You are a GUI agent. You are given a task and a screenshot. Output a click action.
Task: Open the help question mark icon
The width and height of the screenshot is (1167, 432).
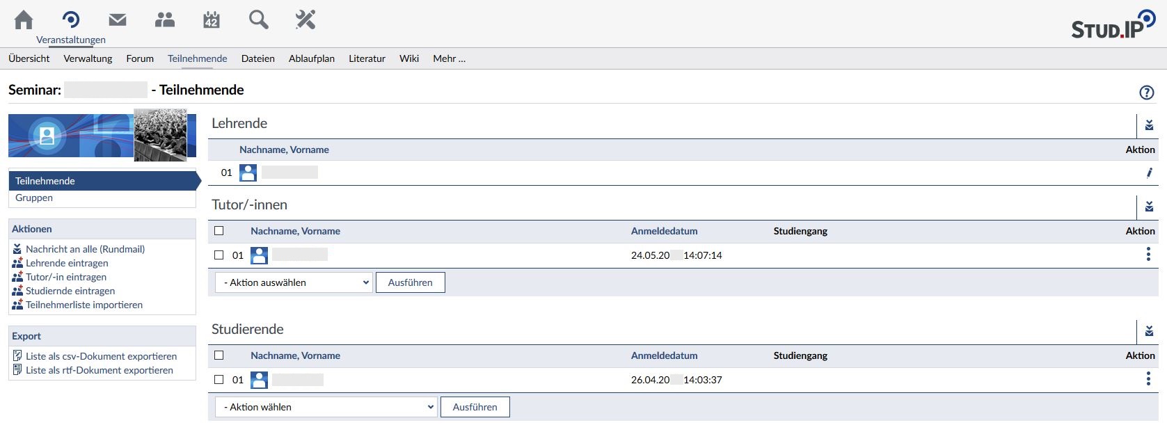tap(1146, 93)
